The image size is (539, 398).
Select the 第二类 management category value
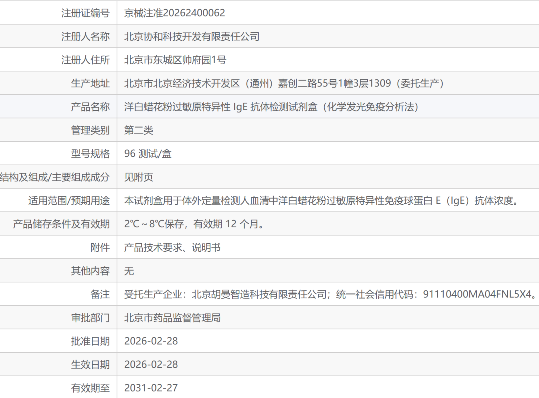tap(138, 131)
